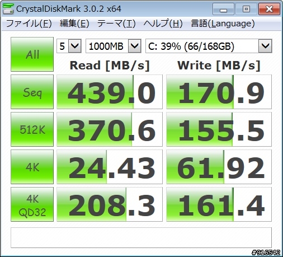Start the 4K QD32 benchmark test
Image resolution: width=283 pixels, height=257 pixels.
[32, 204]
